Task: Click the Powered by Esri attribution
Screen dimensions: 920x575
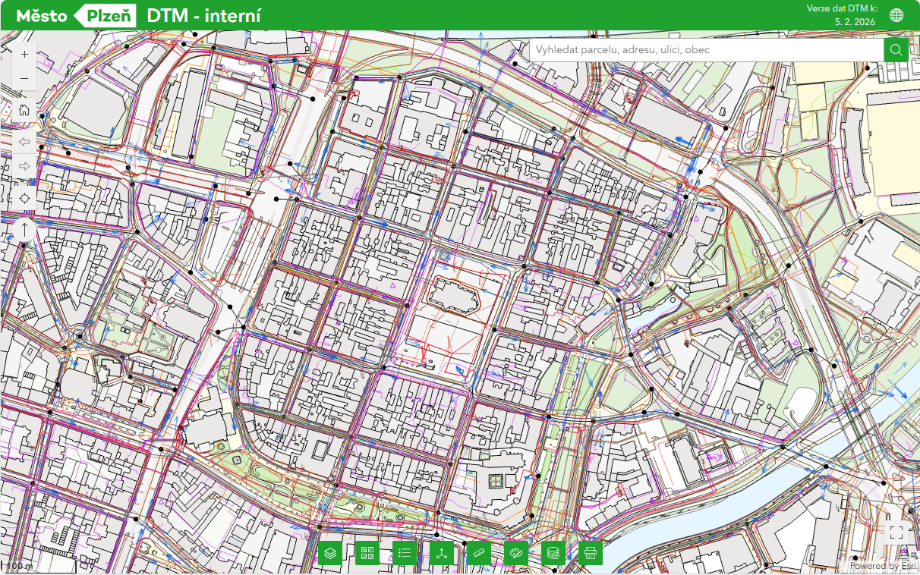Action: [884, 566]
